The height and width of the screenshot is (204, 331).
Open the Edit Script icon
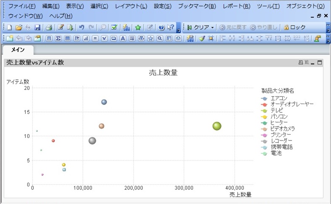pyautogui.click(x=60, y=27)
